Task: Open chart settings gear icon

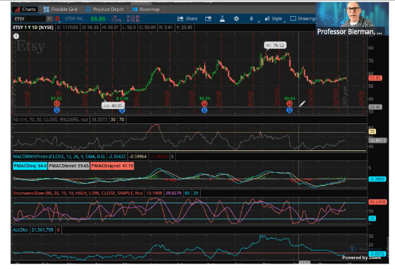Action: point(236,19)
